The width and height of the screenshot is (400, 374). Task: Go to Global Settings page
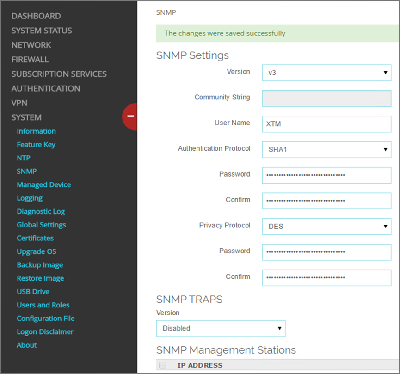coord(41,225)
